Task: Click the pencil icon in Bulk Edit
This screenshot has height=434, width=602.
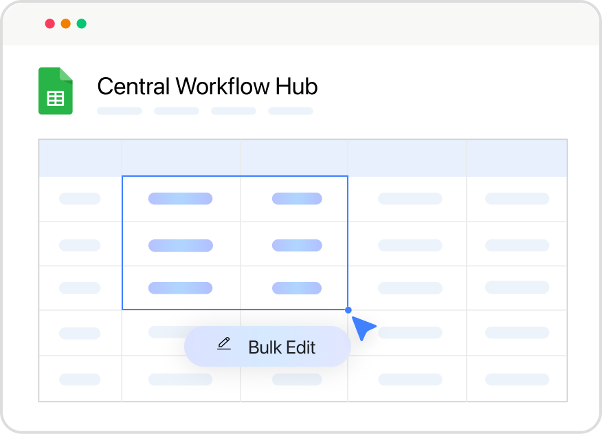Action: tap(224, 343)
